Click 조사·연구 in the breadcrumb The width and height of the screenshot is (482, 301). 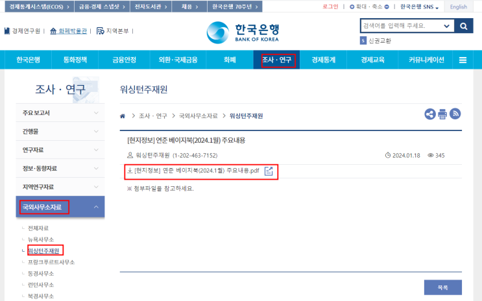[x=153, y=116]
